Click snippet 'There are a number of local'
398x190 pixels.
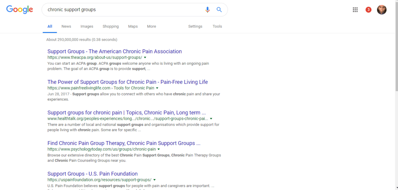point(133,128)
